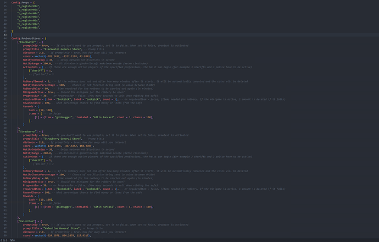Image resolution: width=379 pixels, height=242 pixels.
Task: Click the ["Valentine"] table key
Action: [x=26, y=221]
